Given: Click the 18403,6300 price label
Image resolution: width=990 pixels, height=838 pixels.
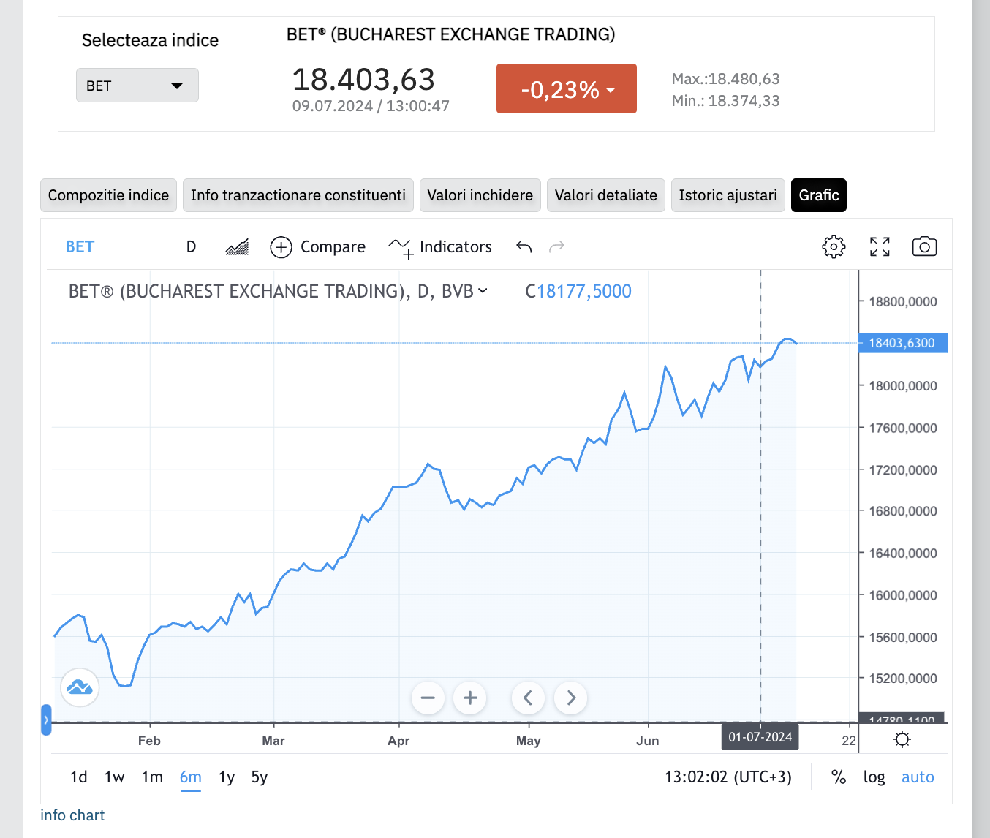Looking at the screenshot, I should [902, 343].
